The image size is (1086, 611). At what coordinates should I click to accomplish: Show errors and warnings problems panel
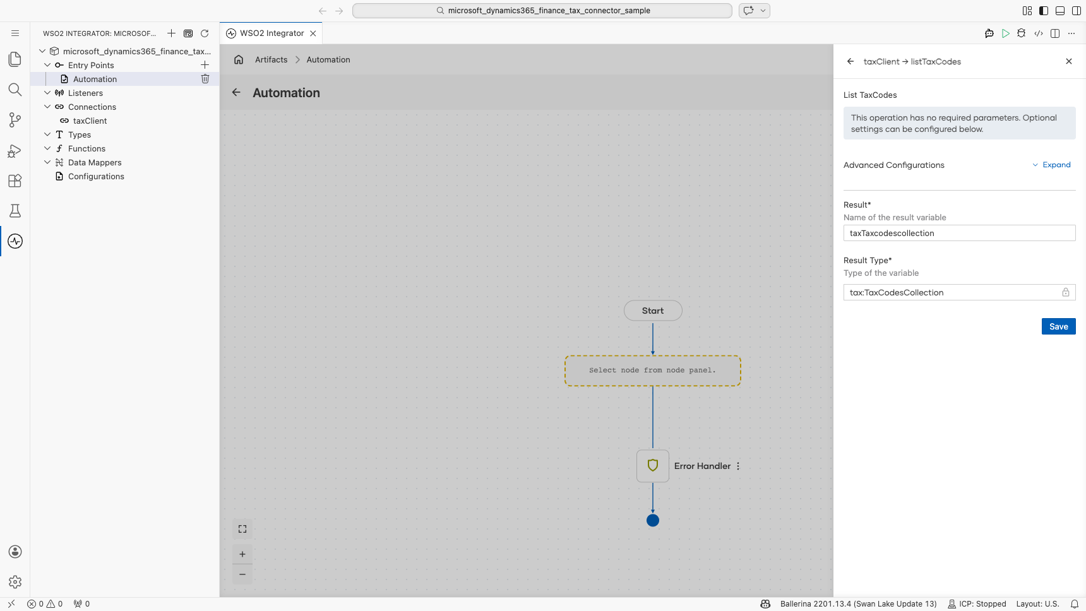click(x=45, y=604)
